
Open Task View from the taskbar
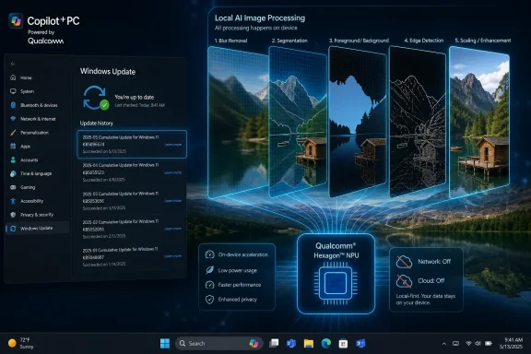pos(274,344)
